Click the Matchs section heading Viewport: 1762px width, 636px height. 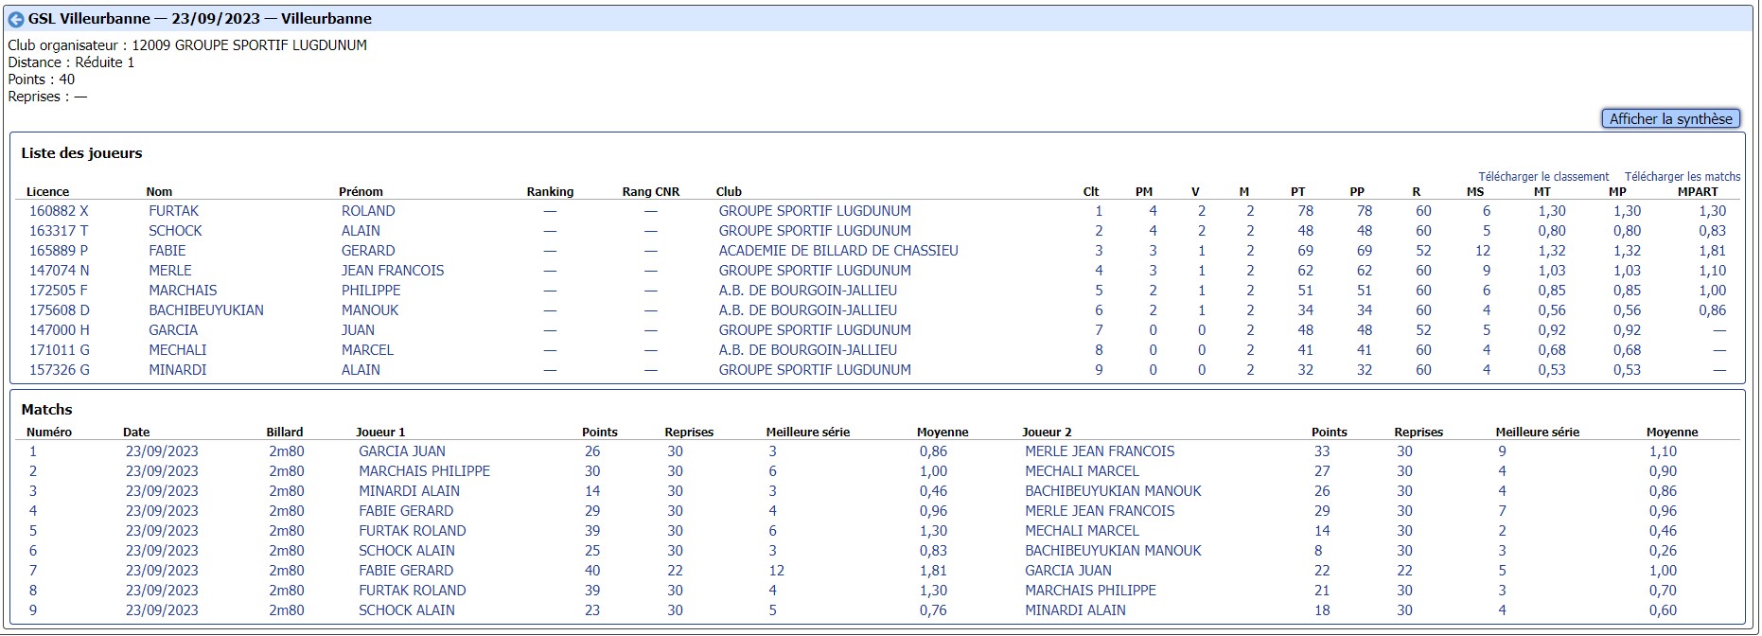click(x=46, y=410)
